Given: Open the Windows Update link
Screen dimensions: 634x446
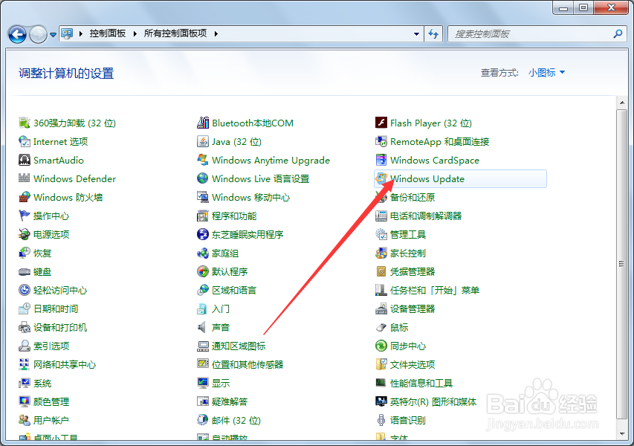Looking at the screenshot, I should [427, 178].
